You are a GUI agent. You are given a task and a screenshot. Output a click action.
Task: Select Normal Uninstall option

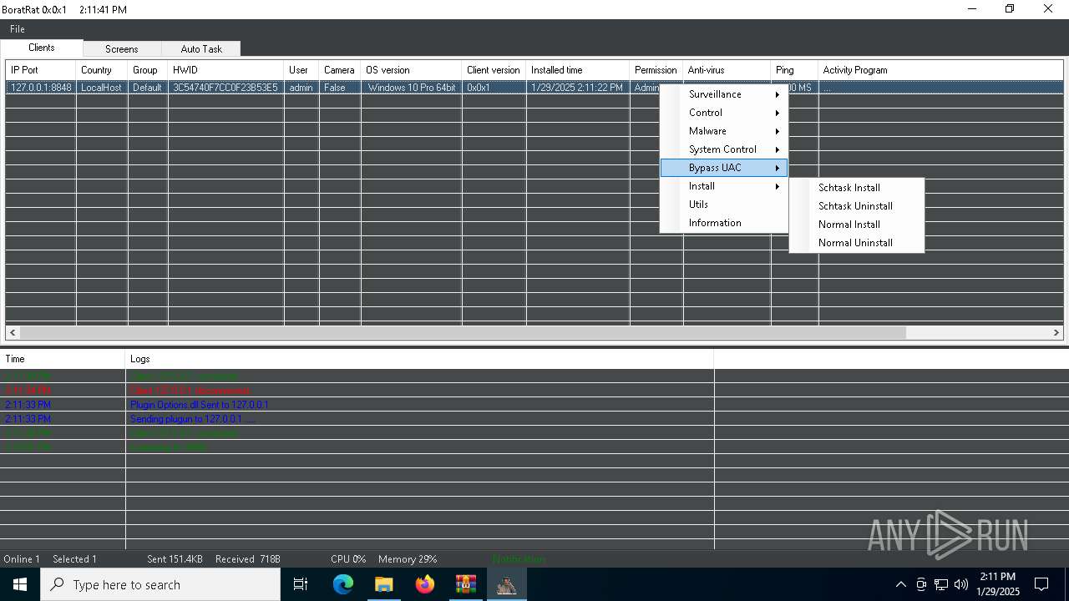pyautogui.click(x=857, y=243)
